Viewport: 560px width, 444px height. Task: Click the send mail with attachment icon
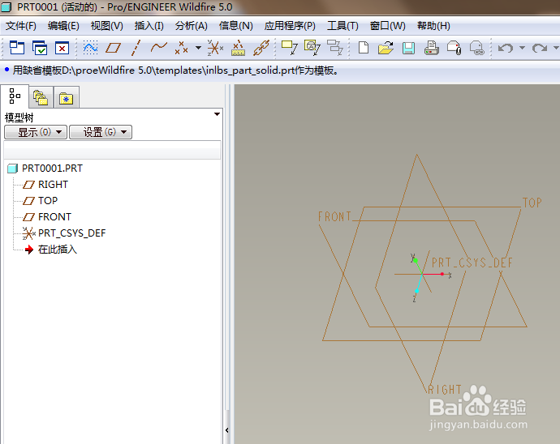[x=454, y=48]
